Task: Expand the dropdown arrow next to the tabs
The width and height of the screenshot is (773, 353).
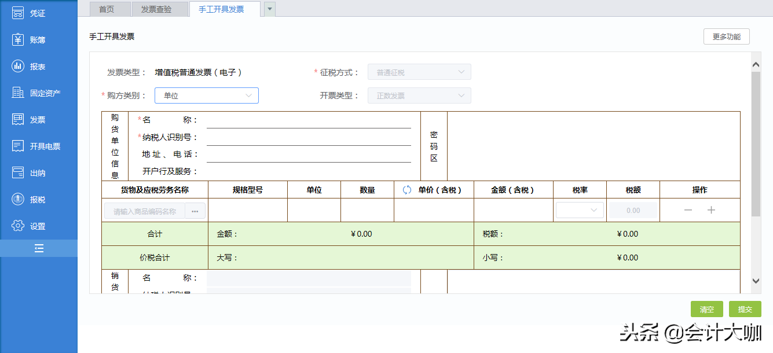Action: 269,9
